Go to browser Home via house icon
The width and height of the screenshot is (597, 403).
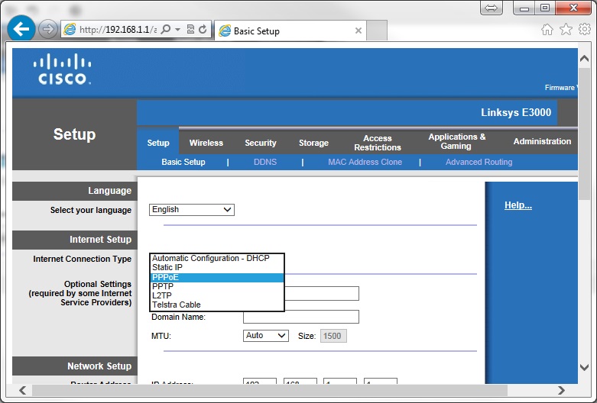[x=547, y=29]
